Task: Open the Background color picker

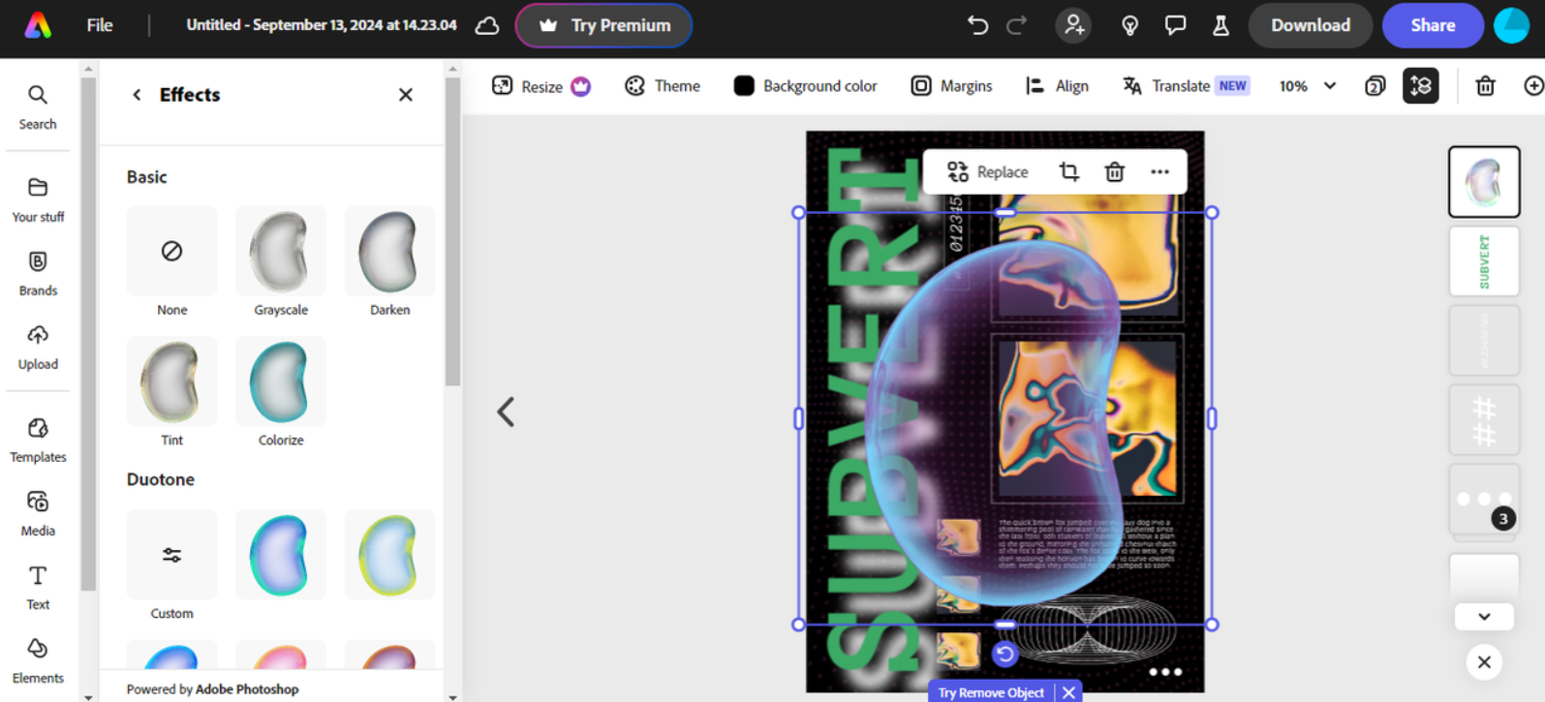Action: [805, 86]
